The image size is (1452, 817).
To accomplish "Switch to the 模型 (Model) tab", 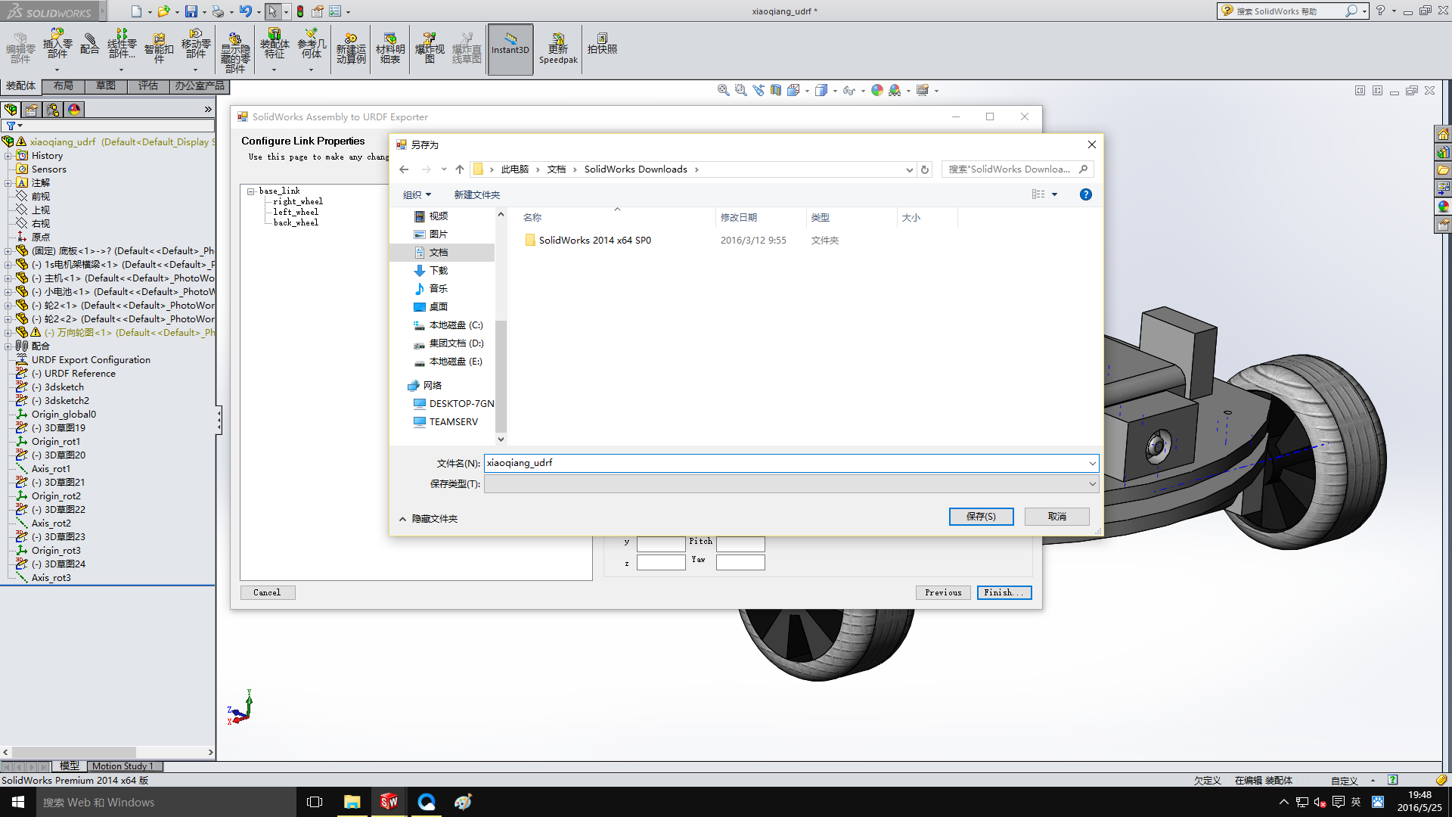I will (69, 766).
